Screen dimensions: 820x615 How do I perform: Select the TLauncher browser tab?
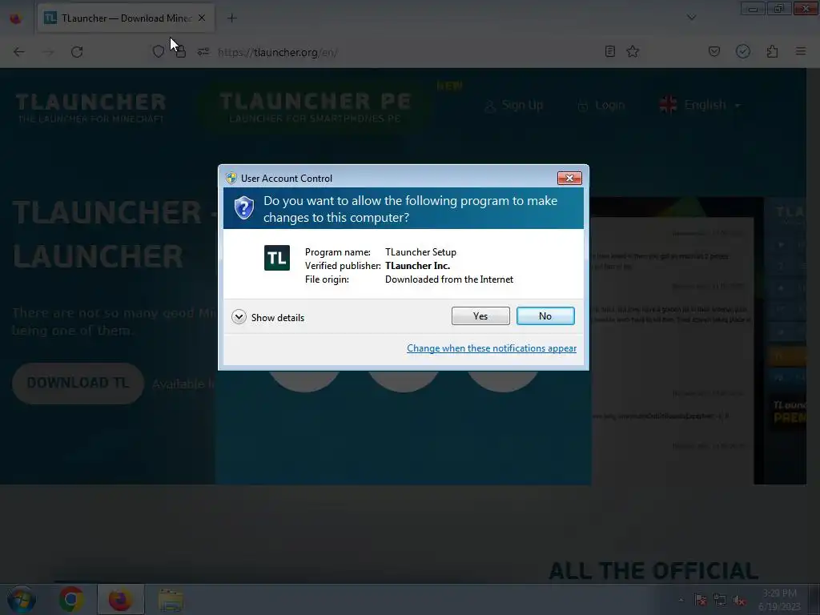(x=126, y=18)
